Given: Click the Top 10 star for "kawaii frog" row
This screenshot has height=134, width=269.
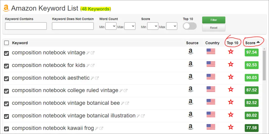Looking at the screenshot, I should 231,127.
